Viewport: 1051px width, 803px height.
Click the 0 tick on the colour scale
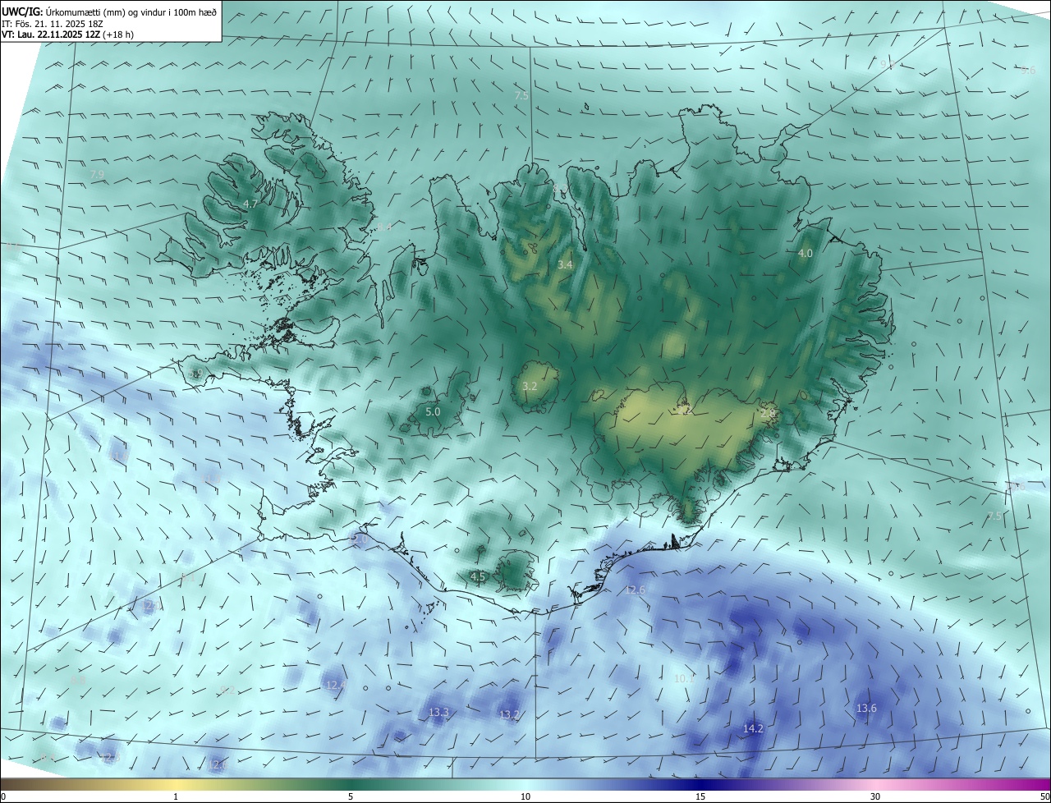[3, 796]
